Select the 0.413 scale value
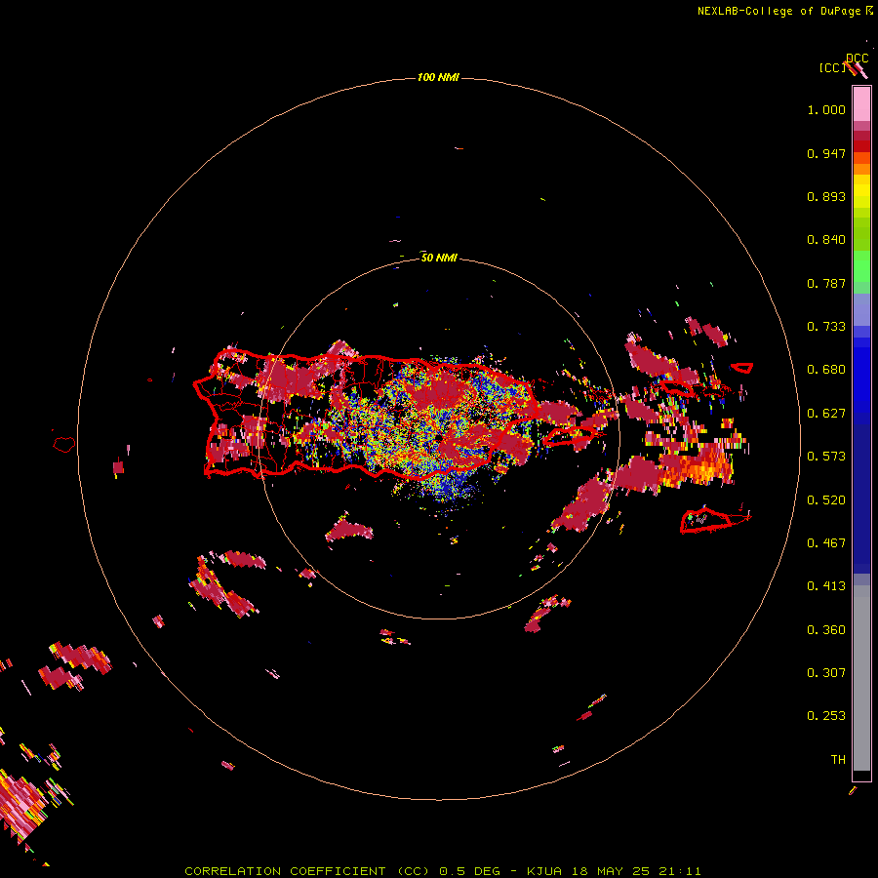 (826, 586)
